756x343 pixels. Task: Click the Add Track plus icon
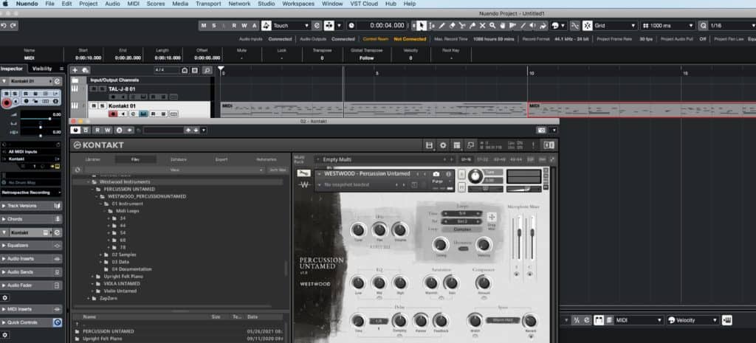[75, 70]
